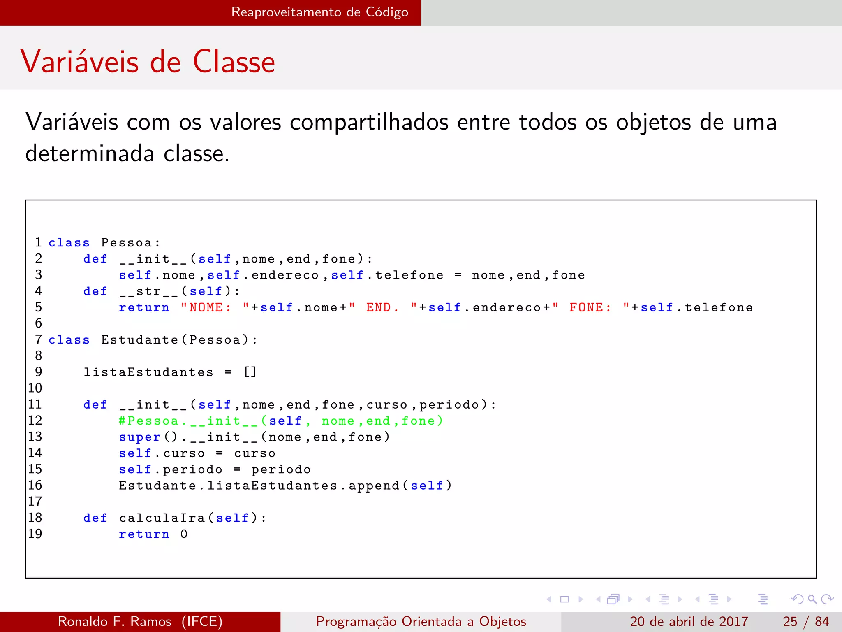Click code line 'def calculaIra(self):'

175,518
